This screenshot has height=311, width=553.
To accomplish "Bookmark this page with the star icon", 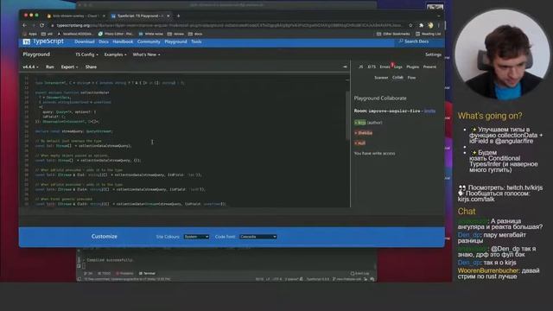I will tap(410, 25).
